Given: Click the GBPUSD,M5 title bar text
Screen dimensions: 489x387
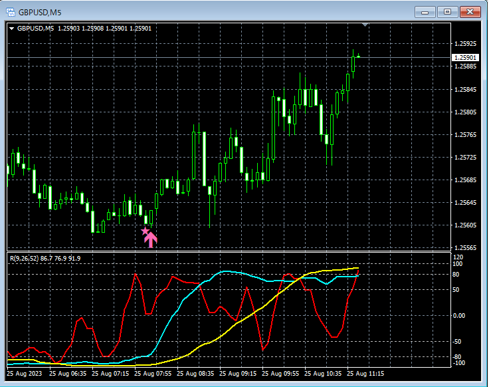Looking at the screenshot, I should click(x=40, y=13).
